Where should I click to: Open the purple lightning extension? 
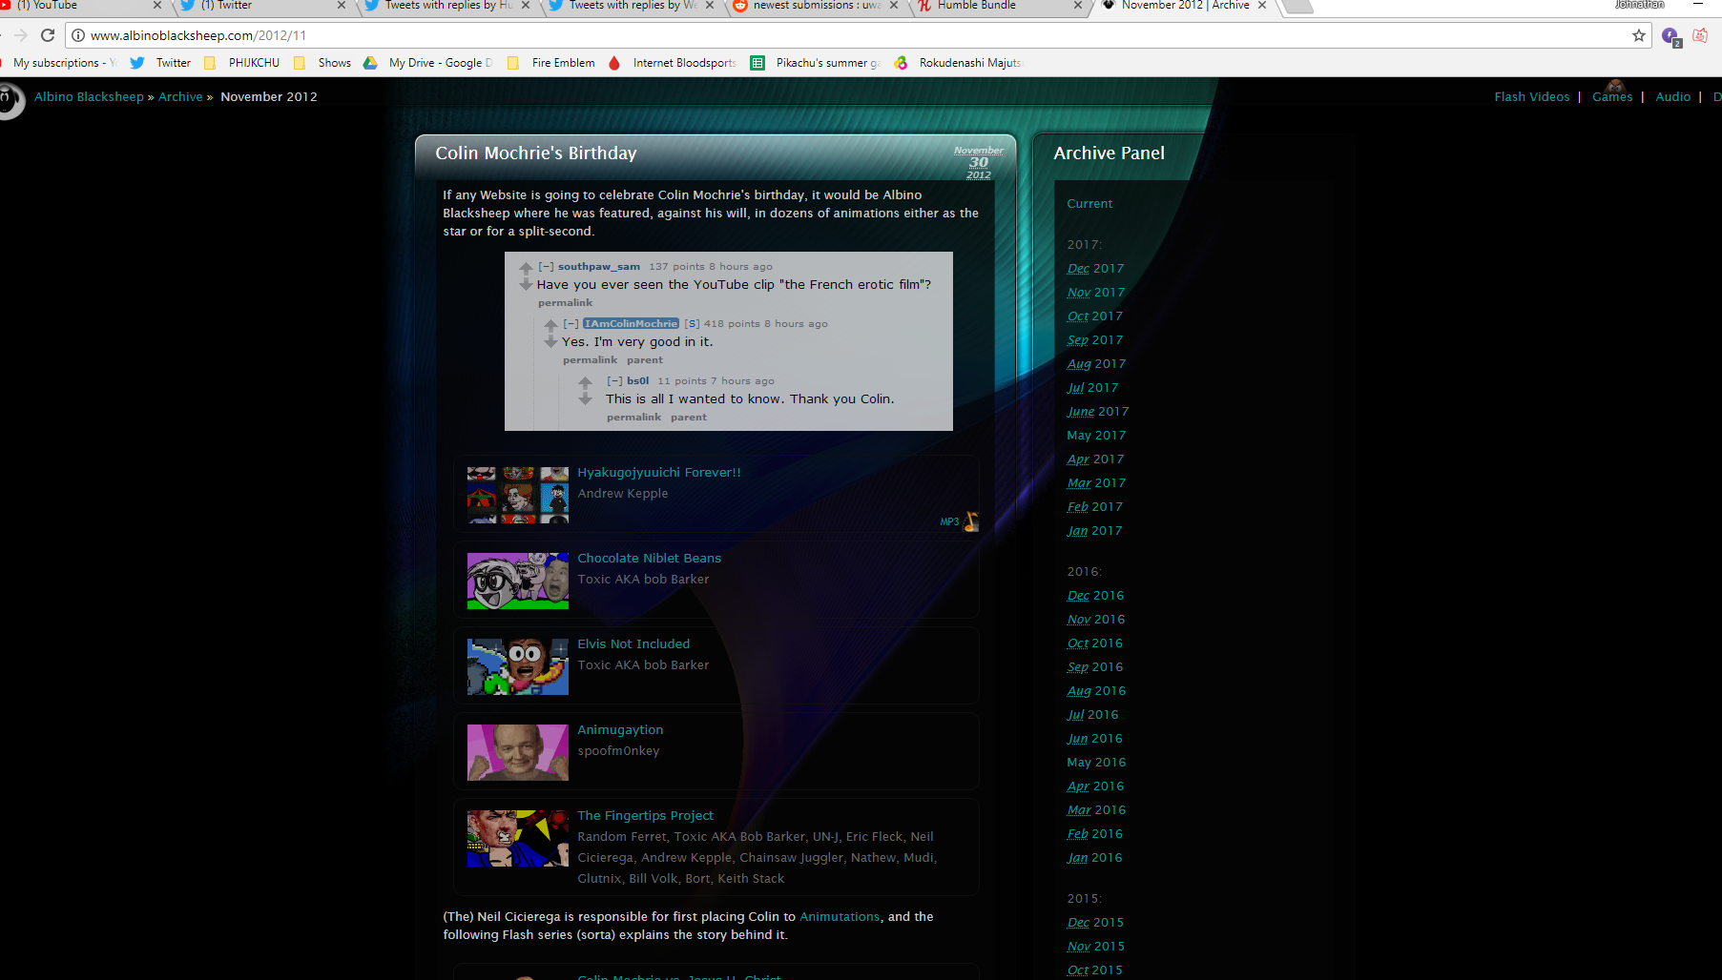click(x=1670, y=36)
